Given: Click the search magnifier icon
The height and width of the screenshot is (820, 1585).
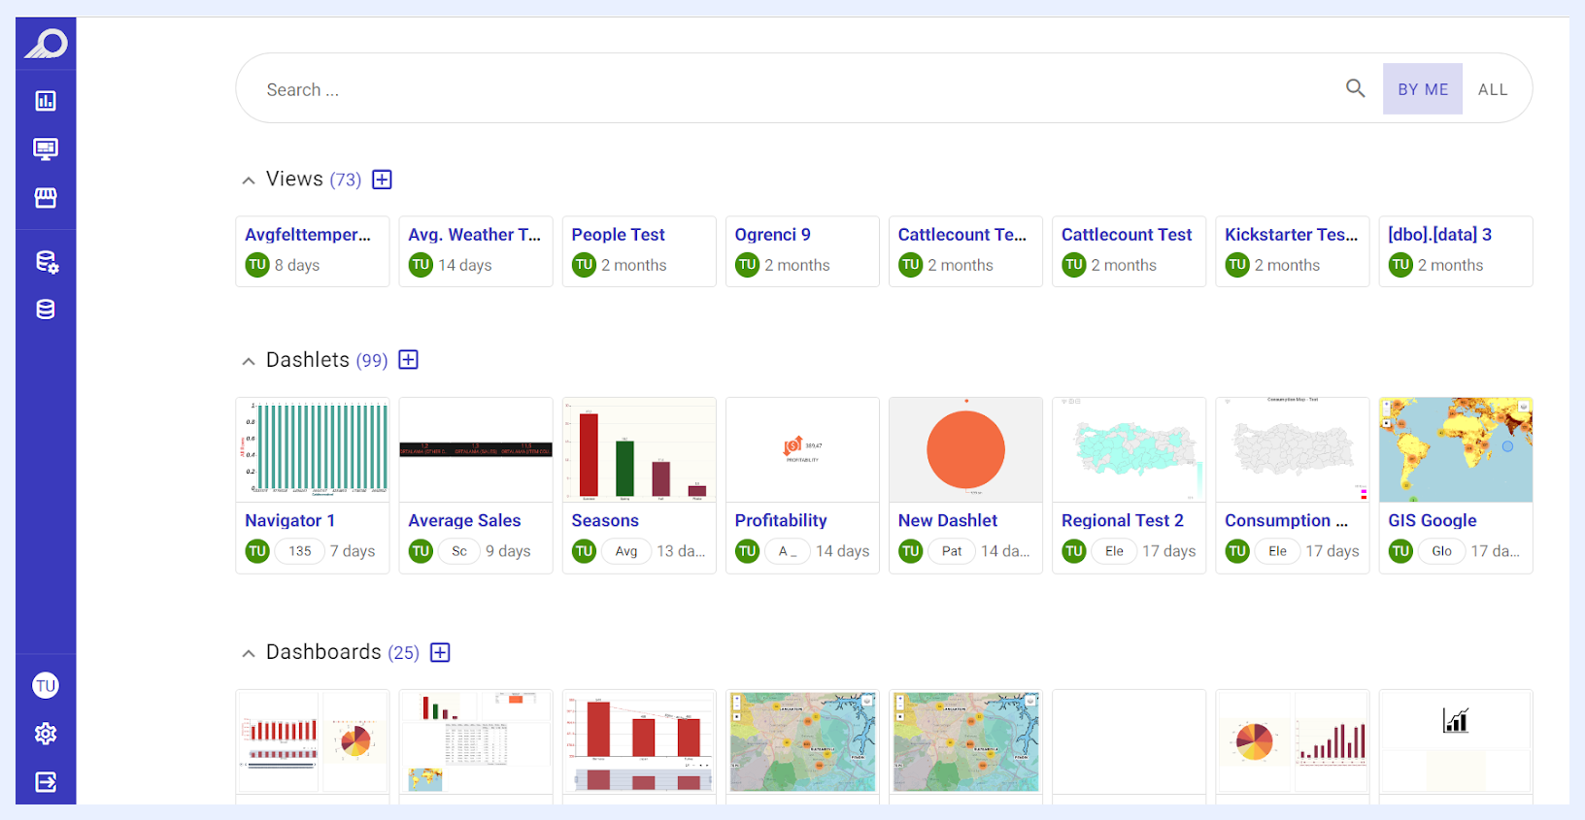Looking at the screenshot, I should [x=1356, y=88].
